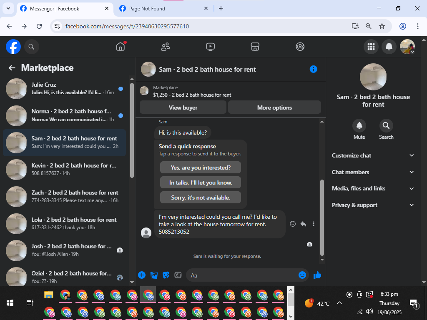Reload the page in Chrome
Image resolution: width=427 pixels, height=320 pixels.
point(39,26)
